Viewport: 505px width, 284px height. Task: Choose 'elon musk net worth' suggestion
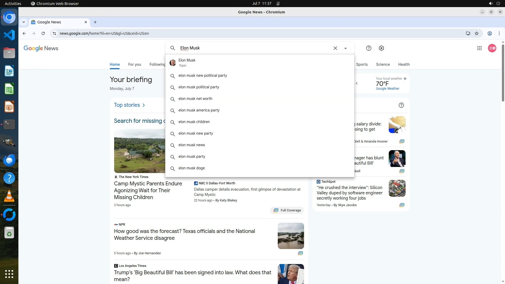pos(195,99)
